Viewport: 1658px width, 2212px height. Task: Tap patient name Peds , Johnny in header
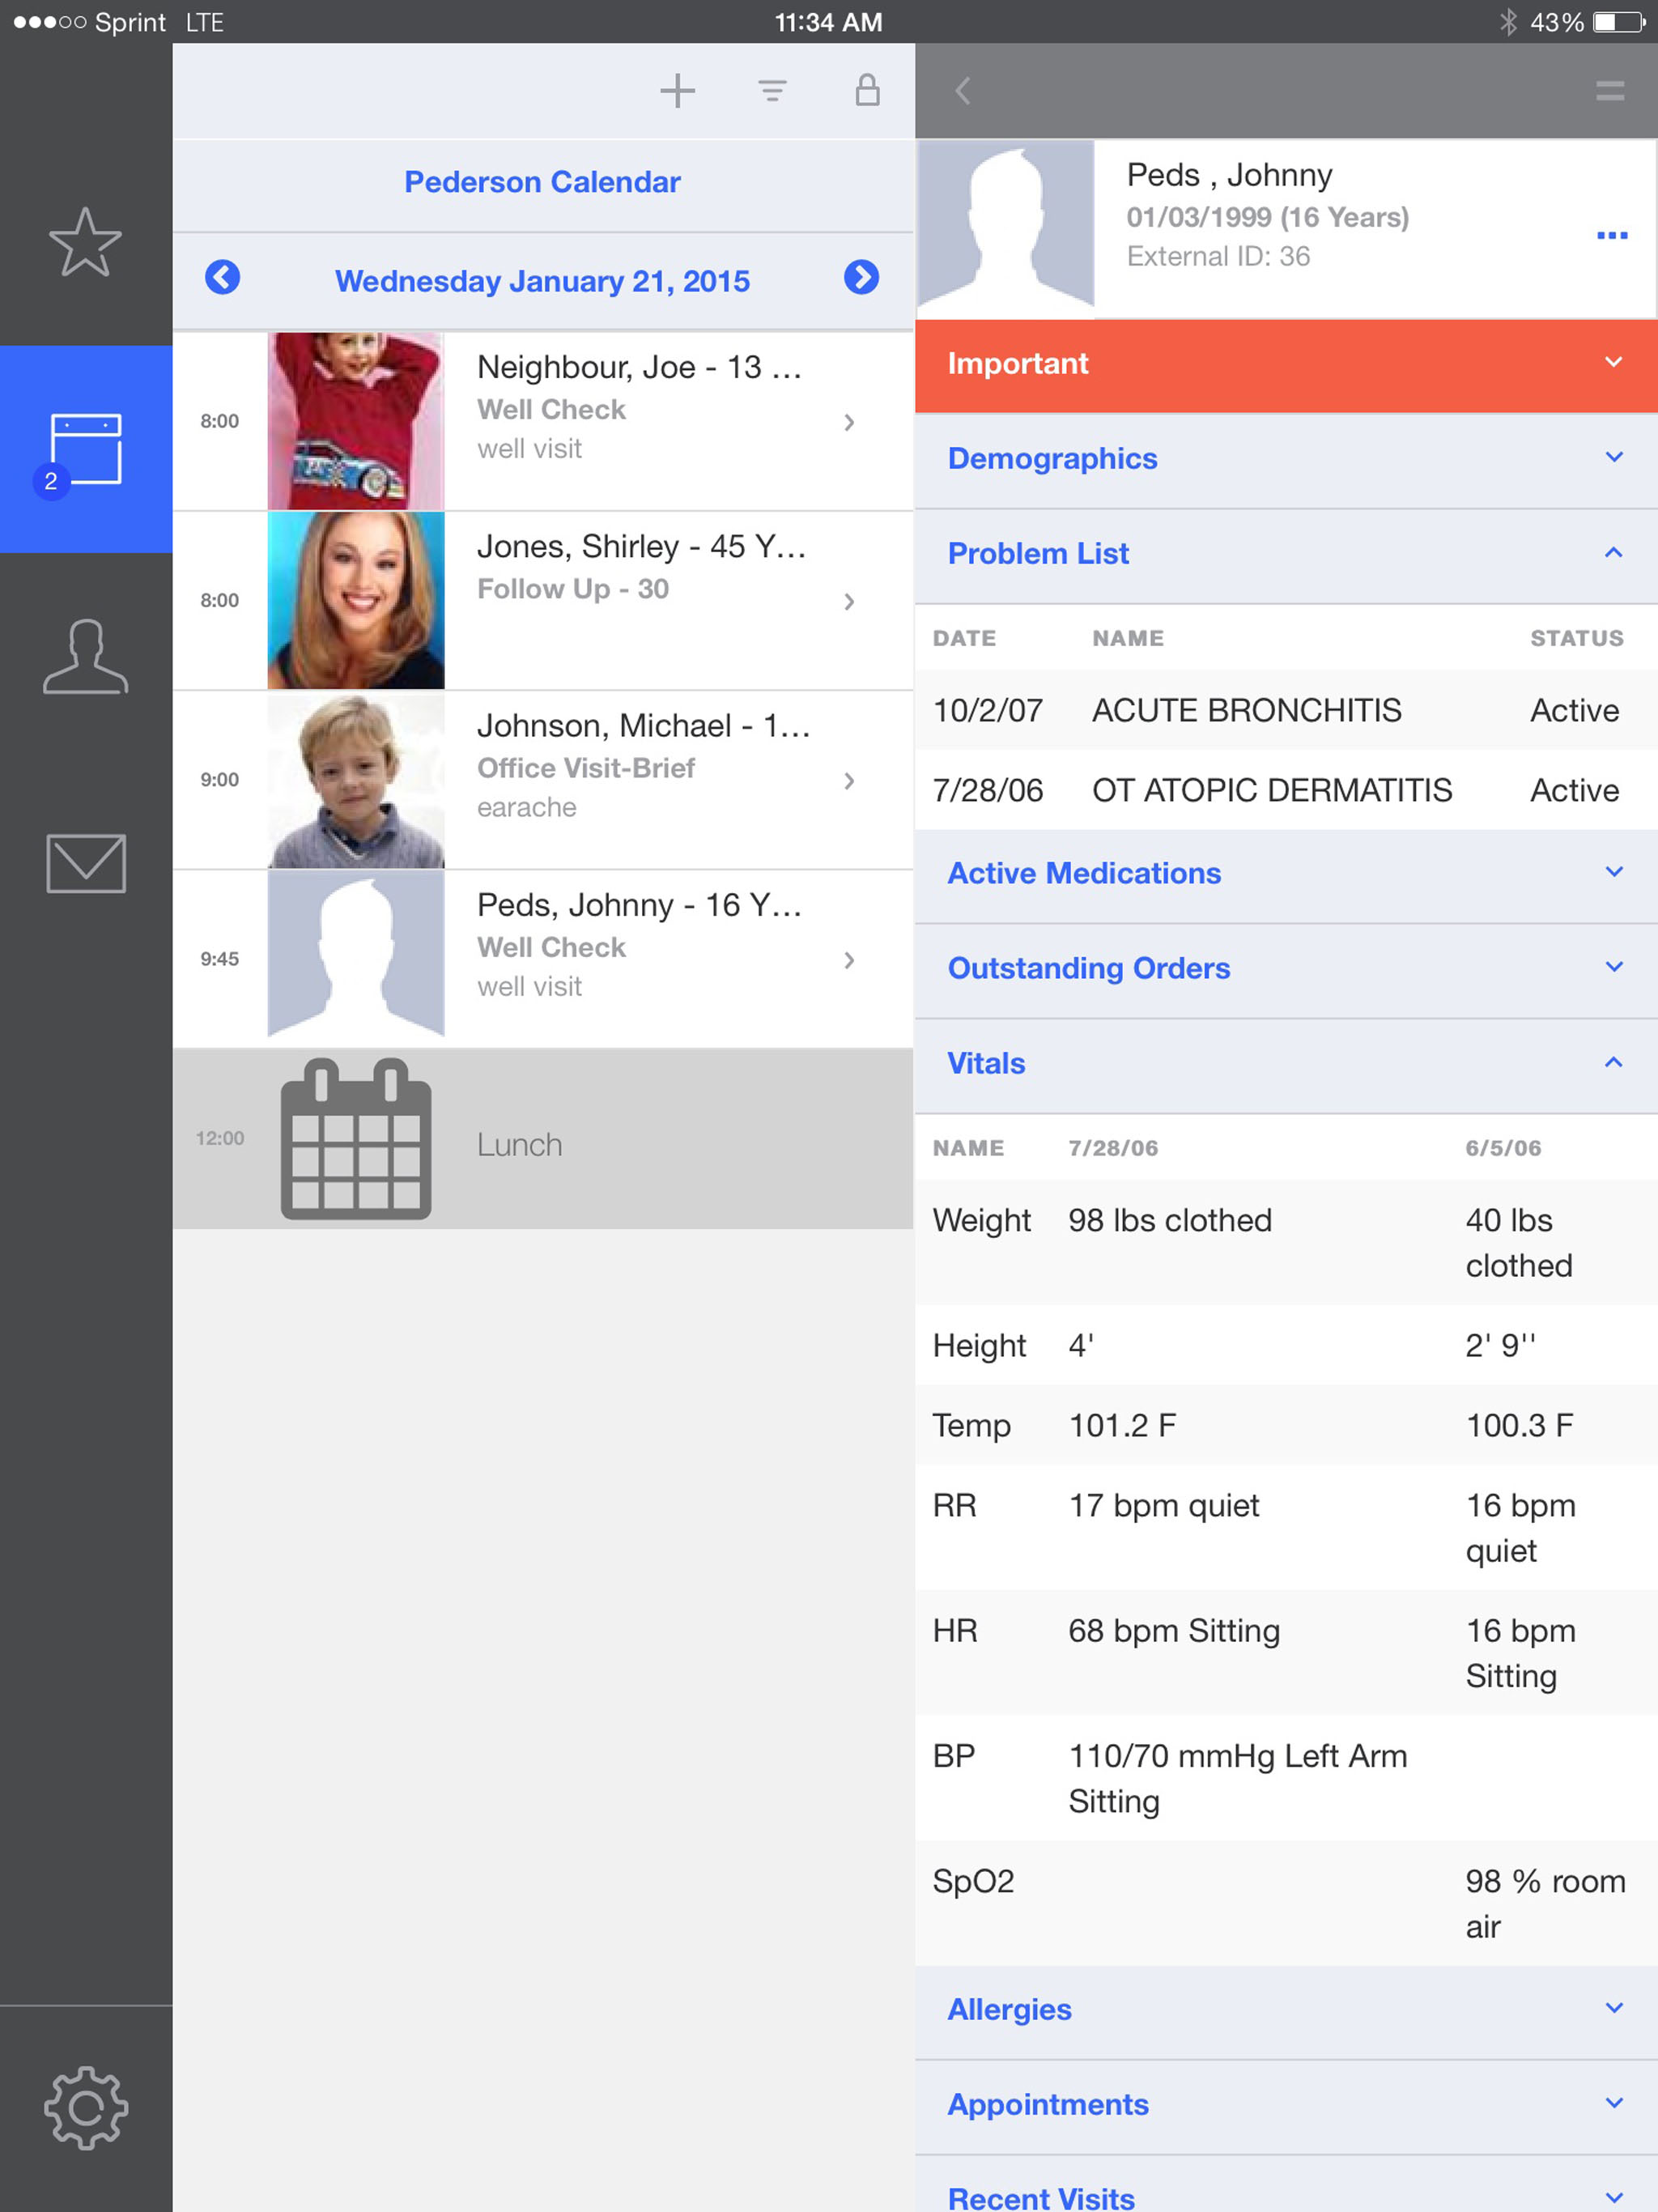coord(1229,175)
